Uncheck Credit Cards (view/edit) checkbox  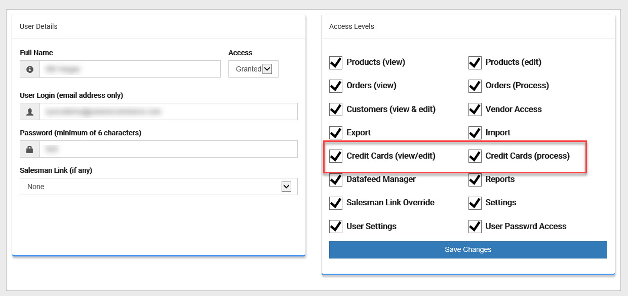tap(336, 156)
